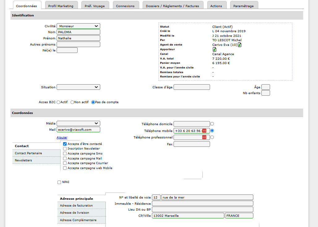Select Acces B2C Actif radio

(x=58, y=102)
